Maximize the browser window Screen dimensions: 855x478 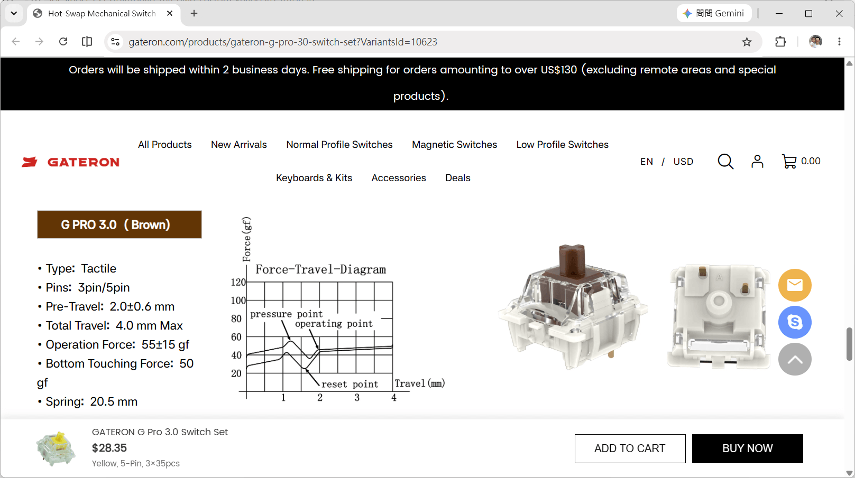(x=808, y=13)
